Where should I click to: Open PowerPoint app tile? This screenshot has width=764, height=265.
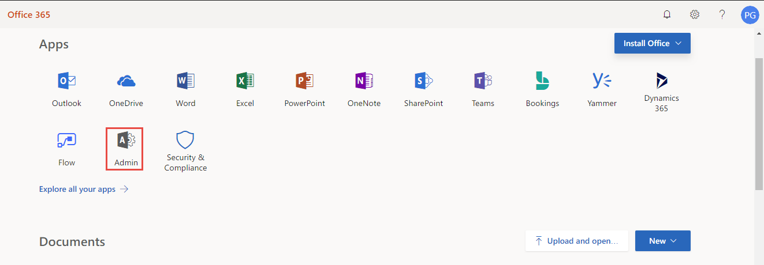click(x=304, y=90)
